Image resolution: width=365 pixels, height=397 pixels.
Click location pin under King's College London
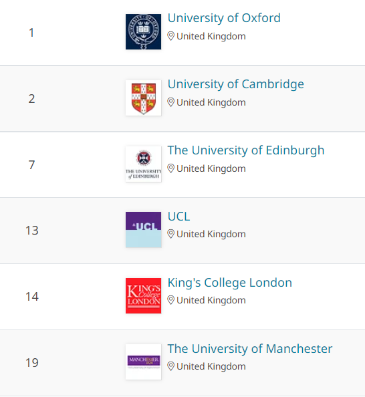click(170, 300)
